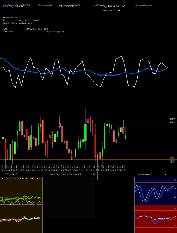Click the long red candle near 09 Dec
177x233 pixels.
[95, 145]
